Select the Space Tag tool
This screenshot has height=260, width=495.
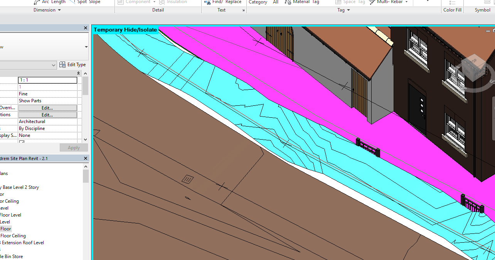click(x=350, y=2)
